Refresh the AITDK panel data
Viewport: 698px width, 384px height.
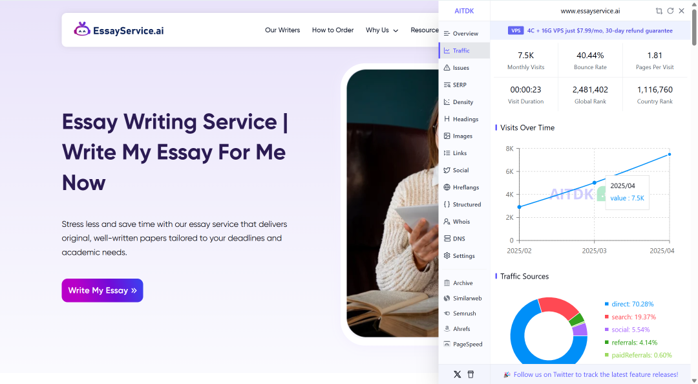point(670,11)
